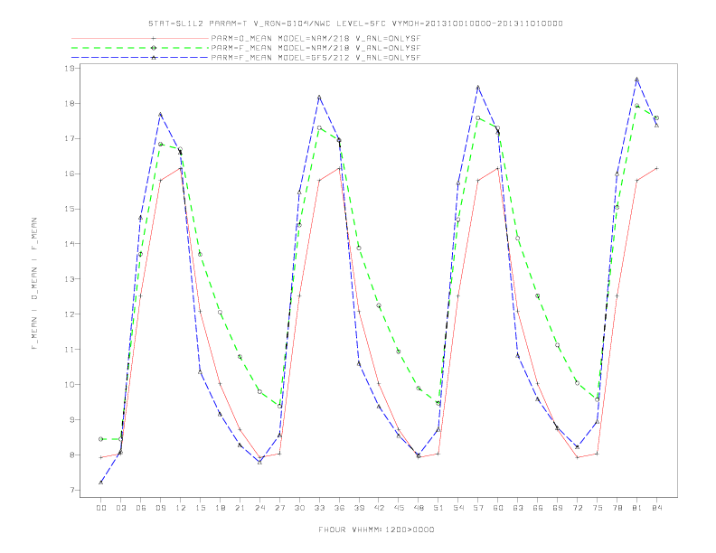Click the x-axis tick label 03

[120, 508]
